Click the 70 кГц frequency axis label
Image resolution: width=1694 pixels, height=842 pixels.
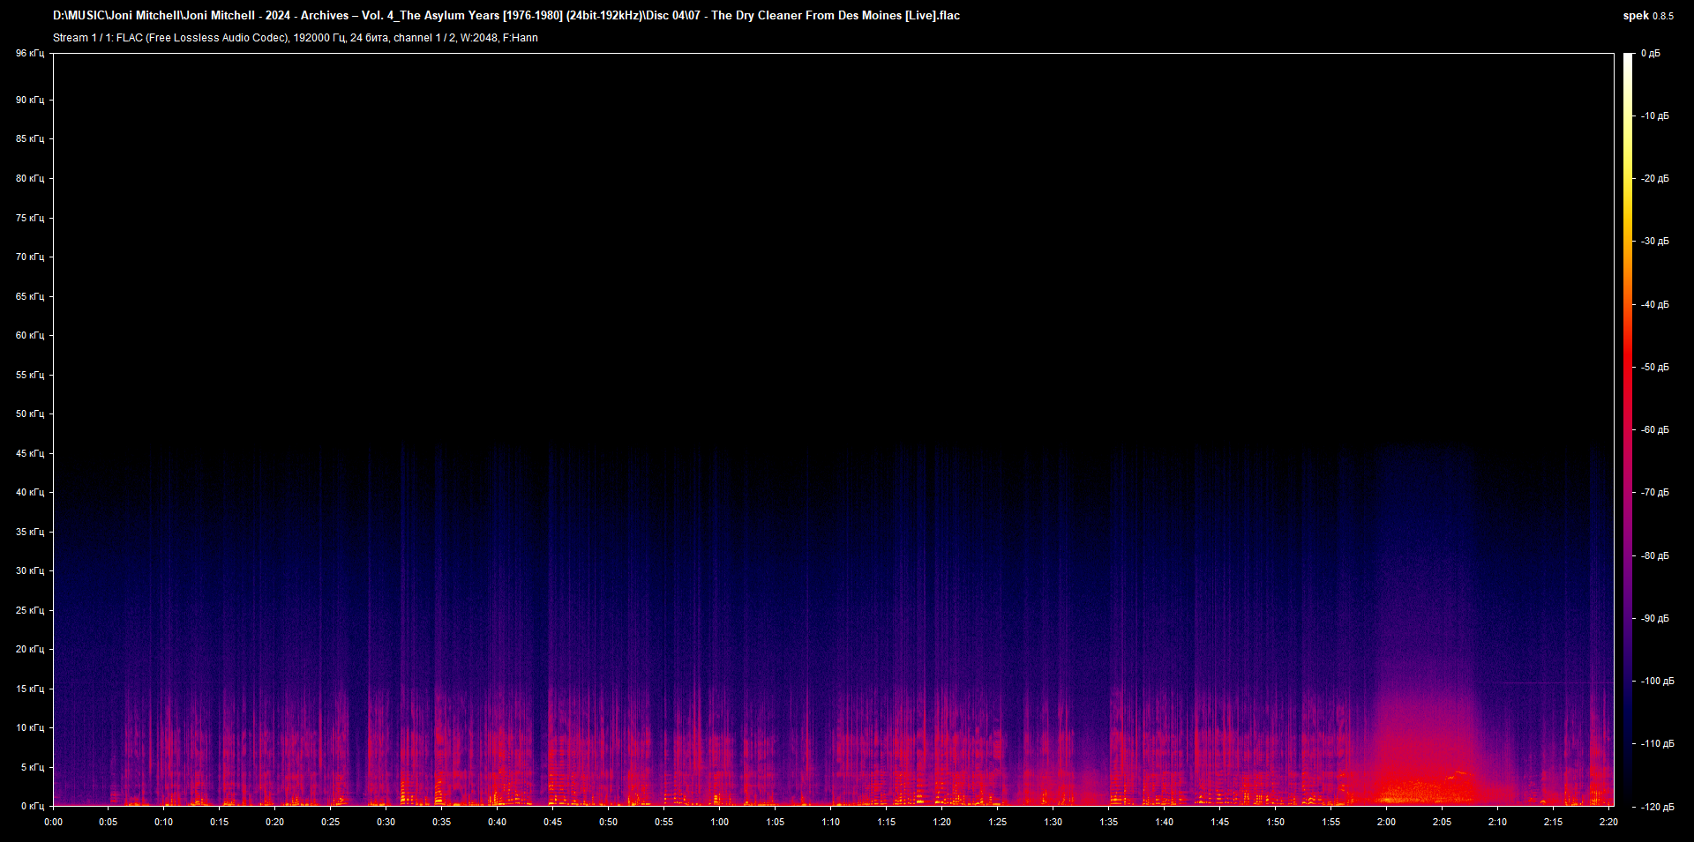click(x=29, y=257)
